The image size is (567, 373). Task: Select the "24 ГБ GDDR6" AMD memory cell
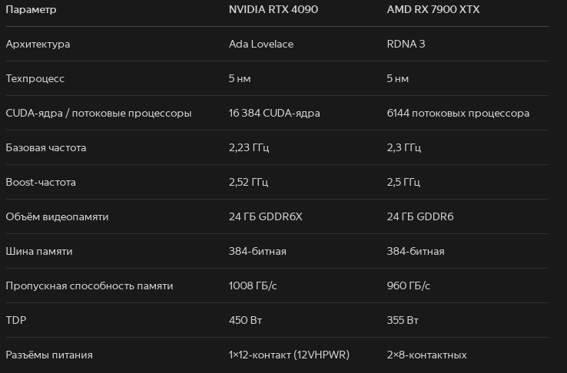tap(420, 216)
